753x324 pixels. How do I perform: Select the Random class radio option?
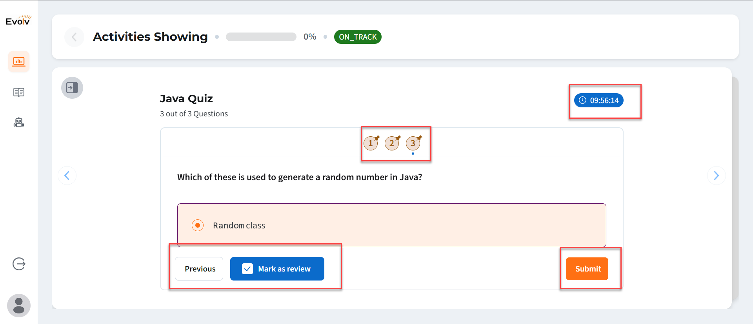[x=198, y=225]
